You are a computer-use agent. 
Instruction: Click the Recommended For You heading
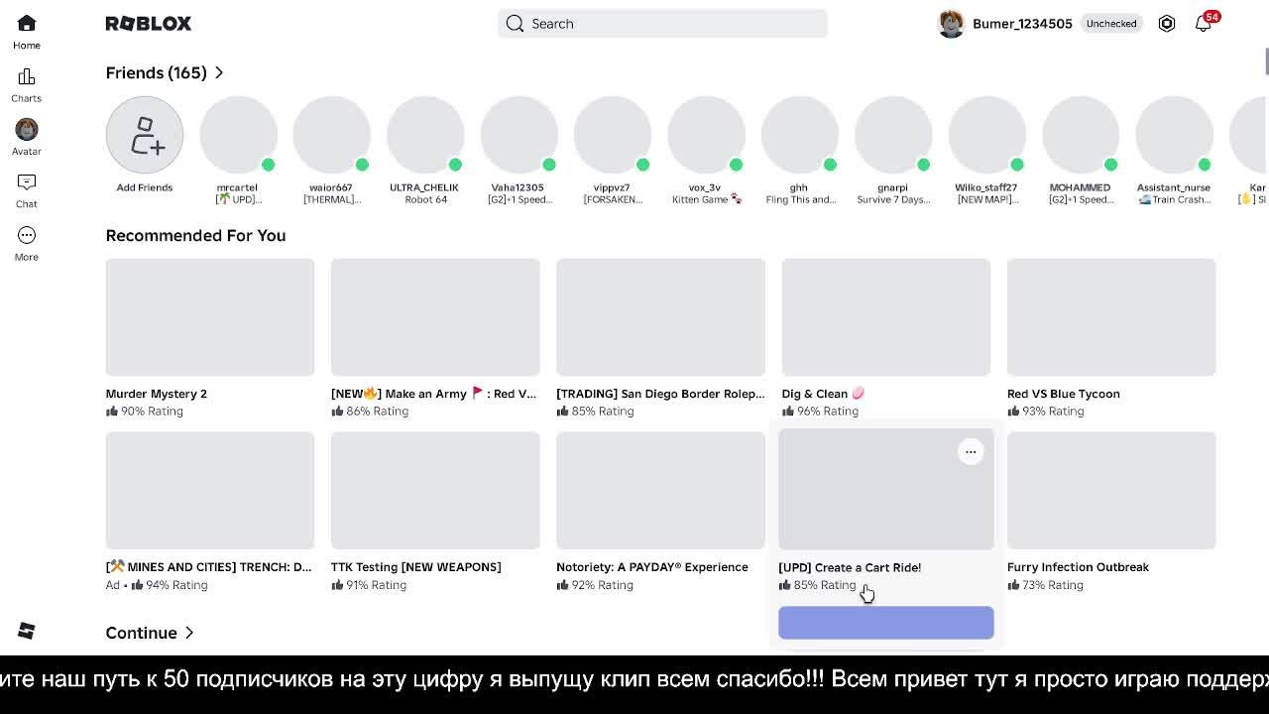tap(195, 235)
